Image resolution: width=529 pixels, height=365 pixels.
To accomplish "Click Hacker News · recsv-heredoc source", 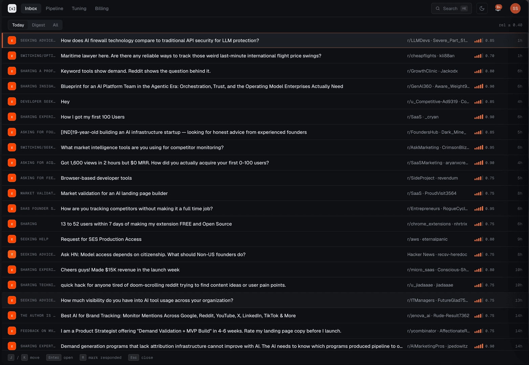I will pyautogui.click(x=437, y=254).
